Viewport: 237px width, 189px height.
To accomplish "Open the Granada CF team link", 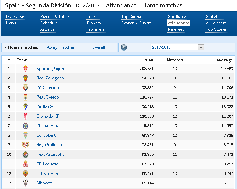I will [x=48, y=116].
